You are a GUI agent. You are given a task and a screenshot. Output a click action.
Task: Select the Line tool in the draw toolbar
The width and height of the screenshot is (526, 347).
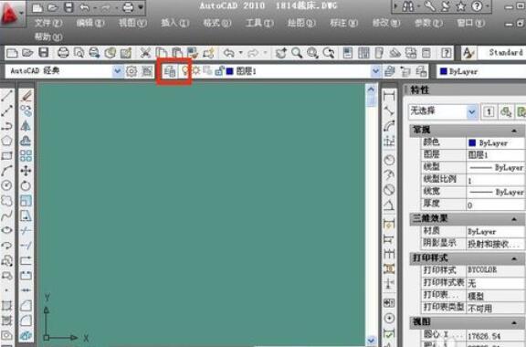[7, 96]
